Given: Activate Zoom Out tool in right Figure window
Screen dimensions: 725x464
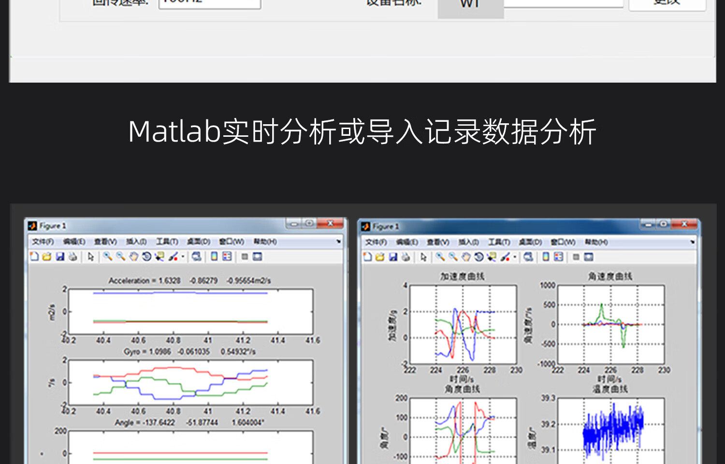Looking at the screenshot, I should coord(453,257).
